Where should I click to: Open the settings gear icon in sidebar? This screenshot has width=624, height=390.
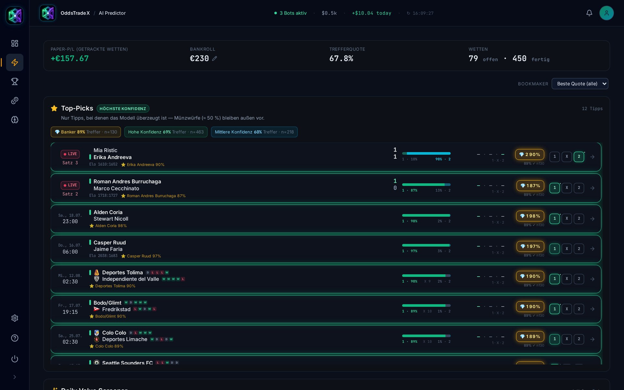[15, 318]
